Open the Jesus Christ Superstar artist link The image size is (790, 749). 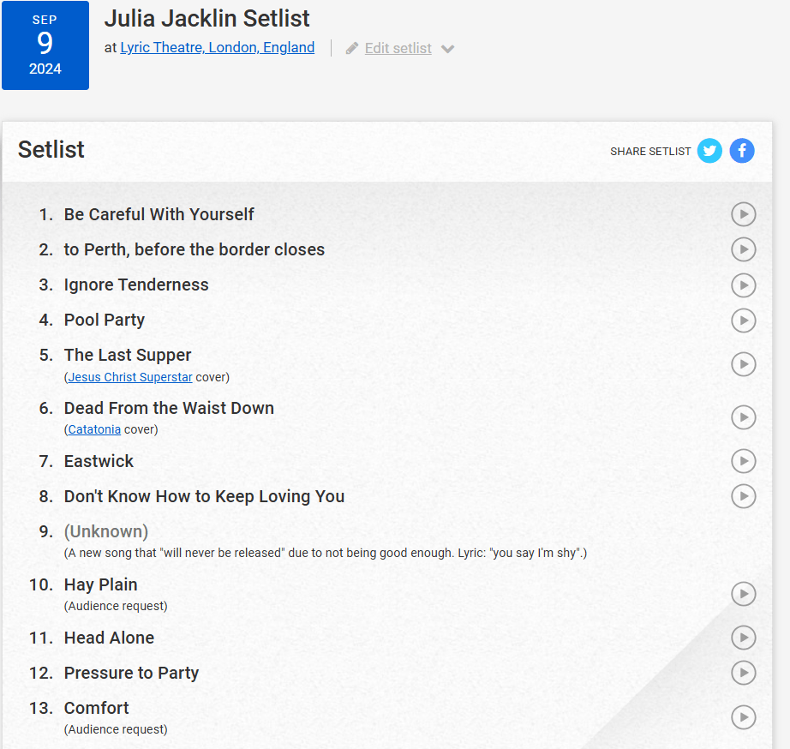[130, 377]
